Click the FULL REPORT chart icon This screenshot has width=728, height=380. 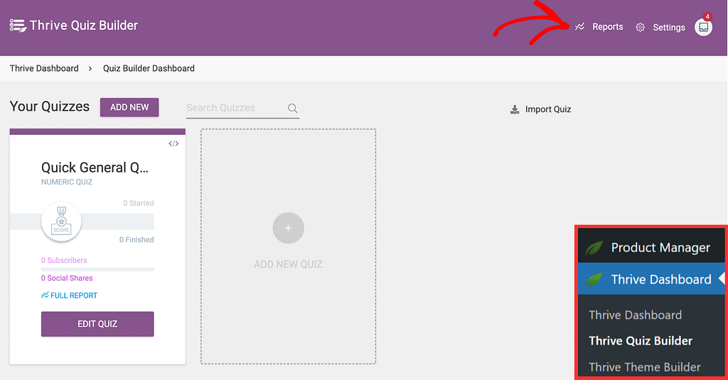pyautogui.click(x=45, y=295)
